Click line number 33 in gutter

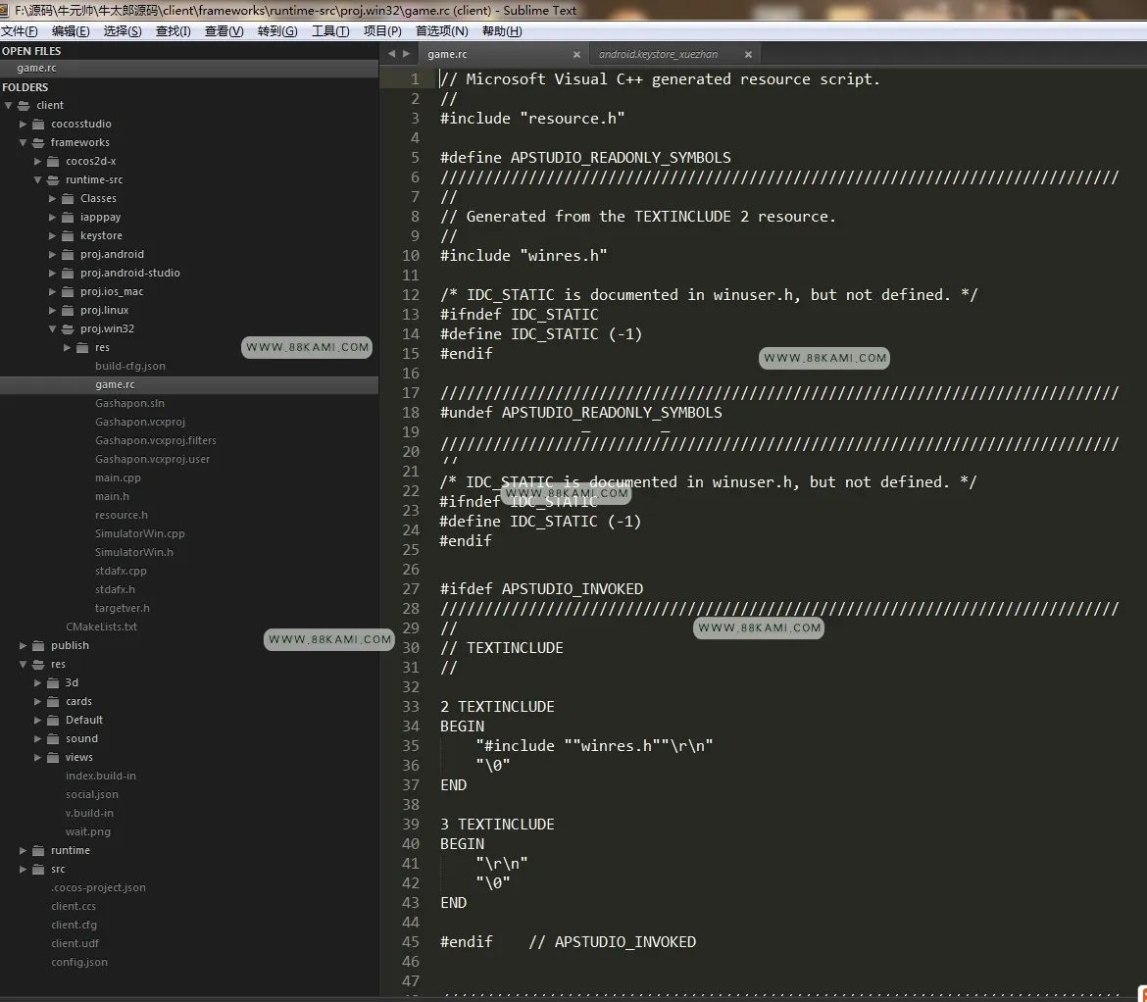pyautogui.click(x=411, y=707)
